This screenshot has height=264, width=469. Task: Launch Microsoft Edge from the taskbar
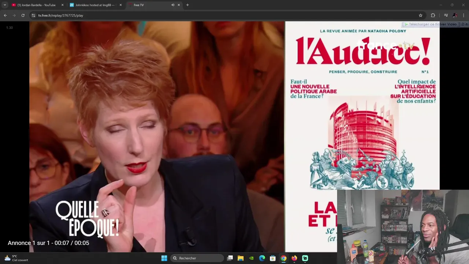pyautogui.click(x=262, y=258)
